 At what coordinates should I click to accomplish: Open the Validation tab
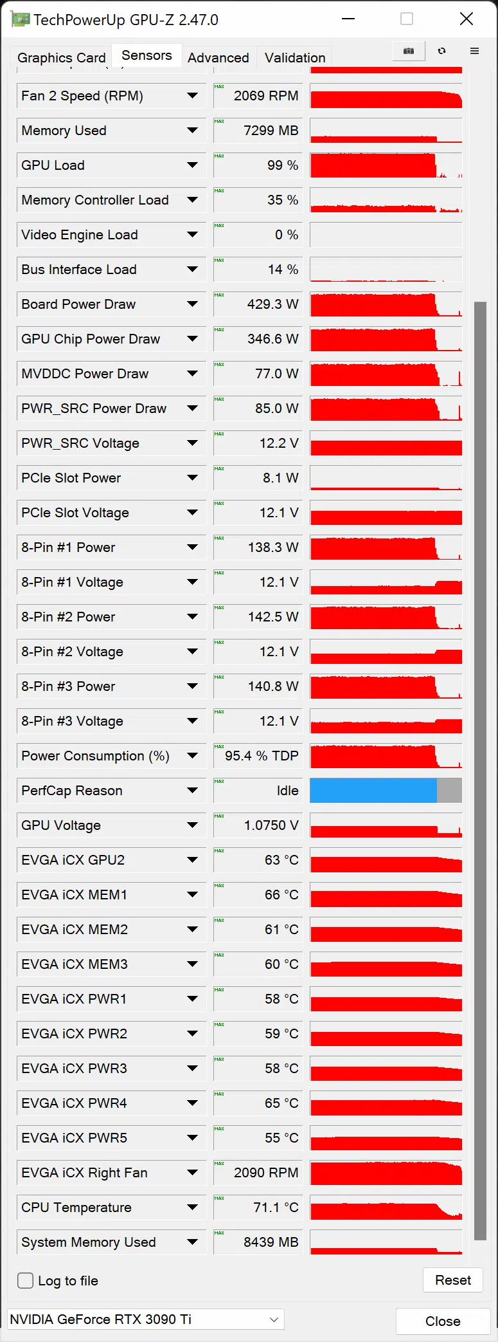pyautogui.click(x=295, y=57)
